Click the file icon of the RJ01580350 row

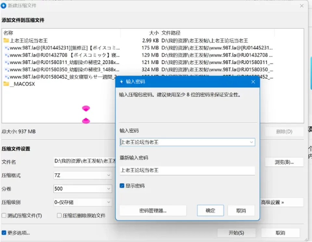7,70
